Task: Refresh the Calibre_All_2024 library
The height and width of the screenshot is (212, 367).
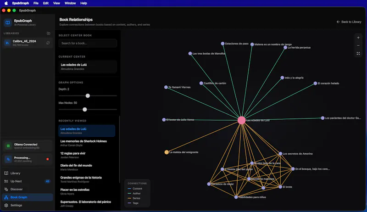Action: tap(48, 43)
